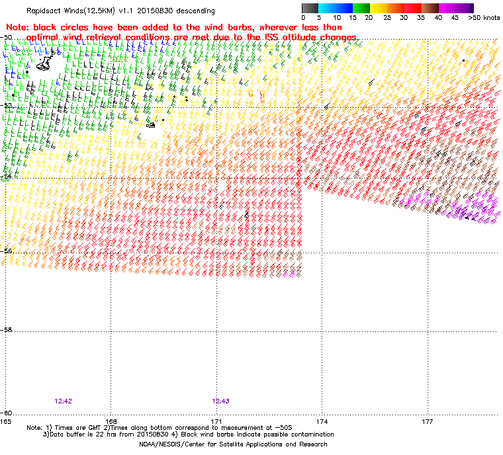Click the magenta barbs at the swath bottom near 173
Image resolution: width=503 pixels, height=455 pixels.
(x=289, y=274)
